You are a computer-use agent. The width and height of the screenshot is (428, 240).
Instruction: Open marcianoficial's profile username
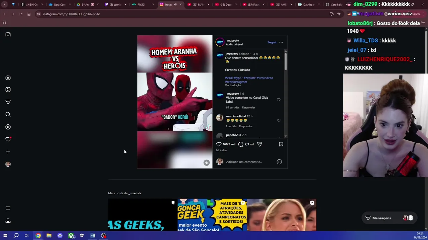tap(236, 116)
